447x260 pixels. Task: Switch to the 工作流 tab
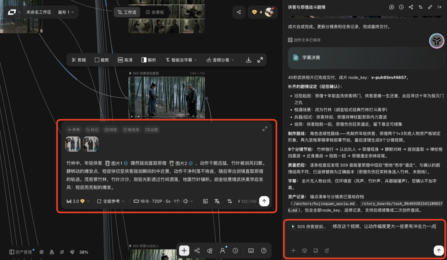(127, 12)
